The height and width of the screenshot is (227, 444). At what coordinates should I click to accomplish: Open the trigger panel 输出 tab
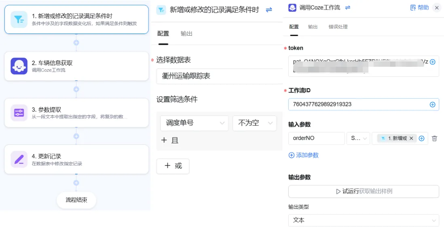[186, 34]
